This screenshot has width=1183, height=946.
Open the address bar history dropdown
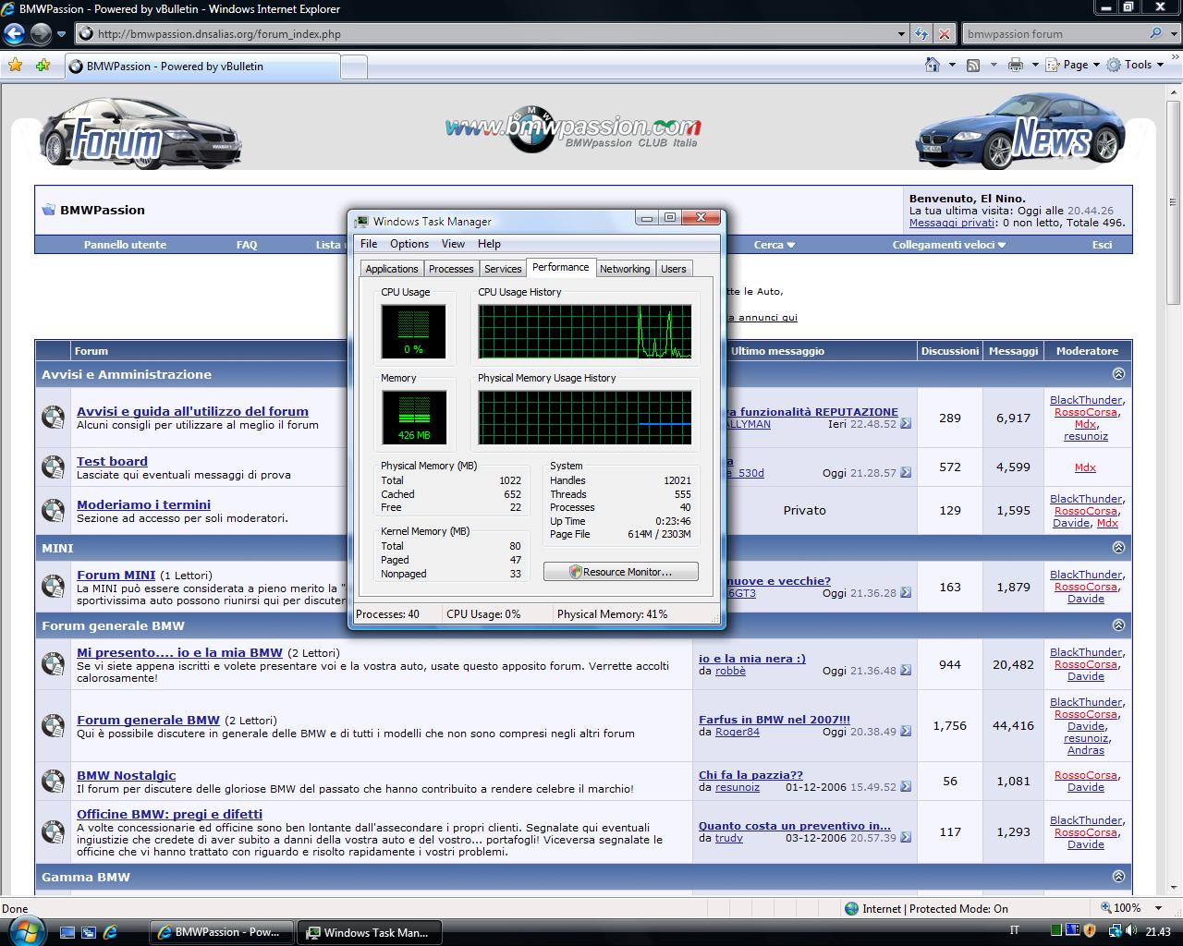tap(901, 34)
